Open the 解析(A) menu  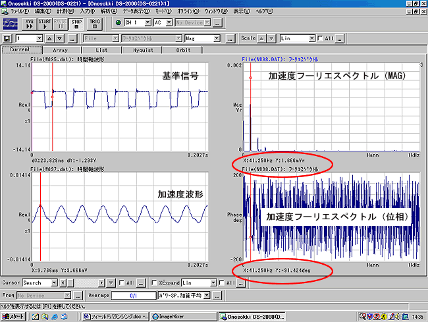tap(109, 11)
